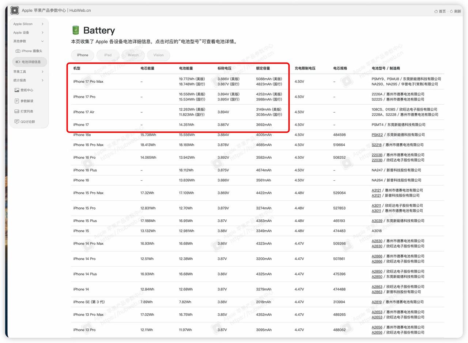Click the chat icon next to QQ讨论群
Image resolution: width=468 pixels, height=343 pixels.
pos(17,121)
